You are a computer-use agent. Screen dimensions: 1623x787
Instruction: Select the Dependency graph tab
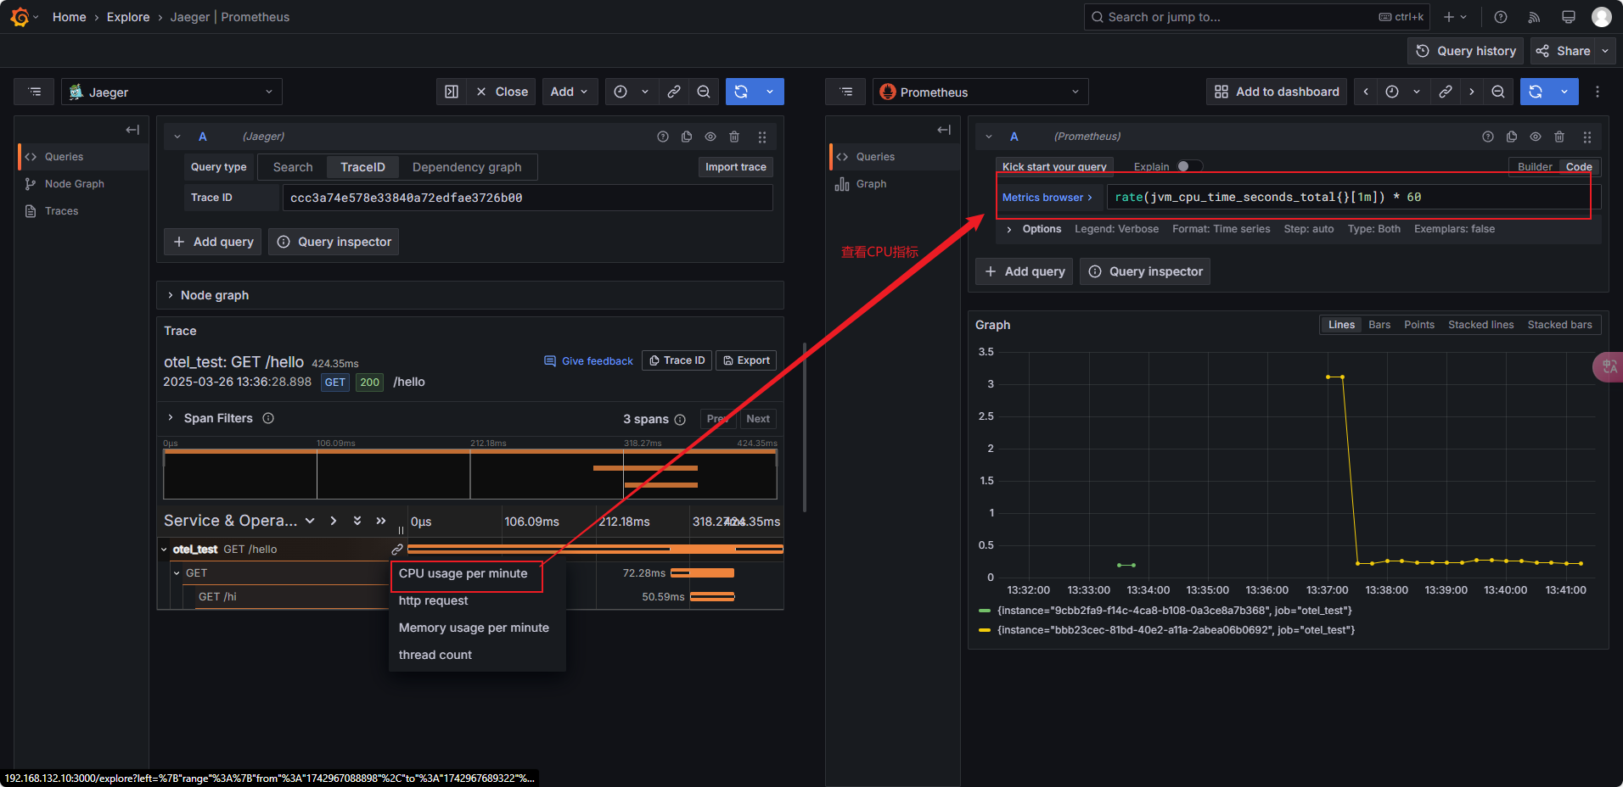coord(467,167)
